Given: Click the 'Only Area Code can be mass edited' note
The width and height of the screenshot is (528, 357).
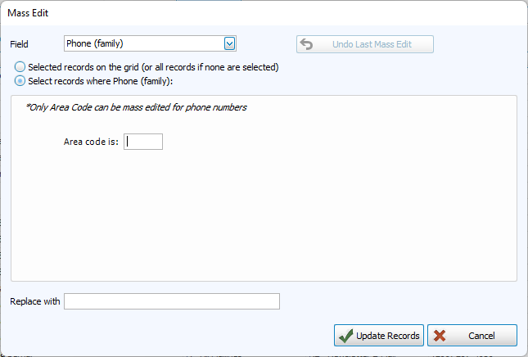Looking at the screenshot, I should click(136, 107).
